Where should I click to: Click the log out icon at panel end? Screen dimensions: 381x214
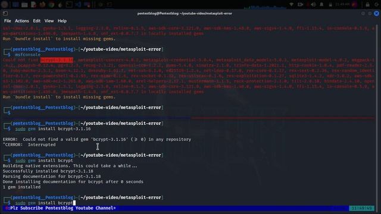pyautogui.click(x=377, y=4)
